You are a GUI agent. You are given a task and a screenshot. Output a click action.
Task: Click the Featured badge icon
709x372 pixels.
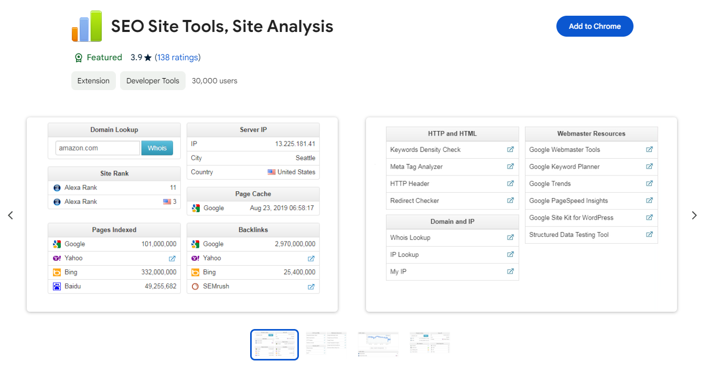pyautogui.click(x=79, y=58)
